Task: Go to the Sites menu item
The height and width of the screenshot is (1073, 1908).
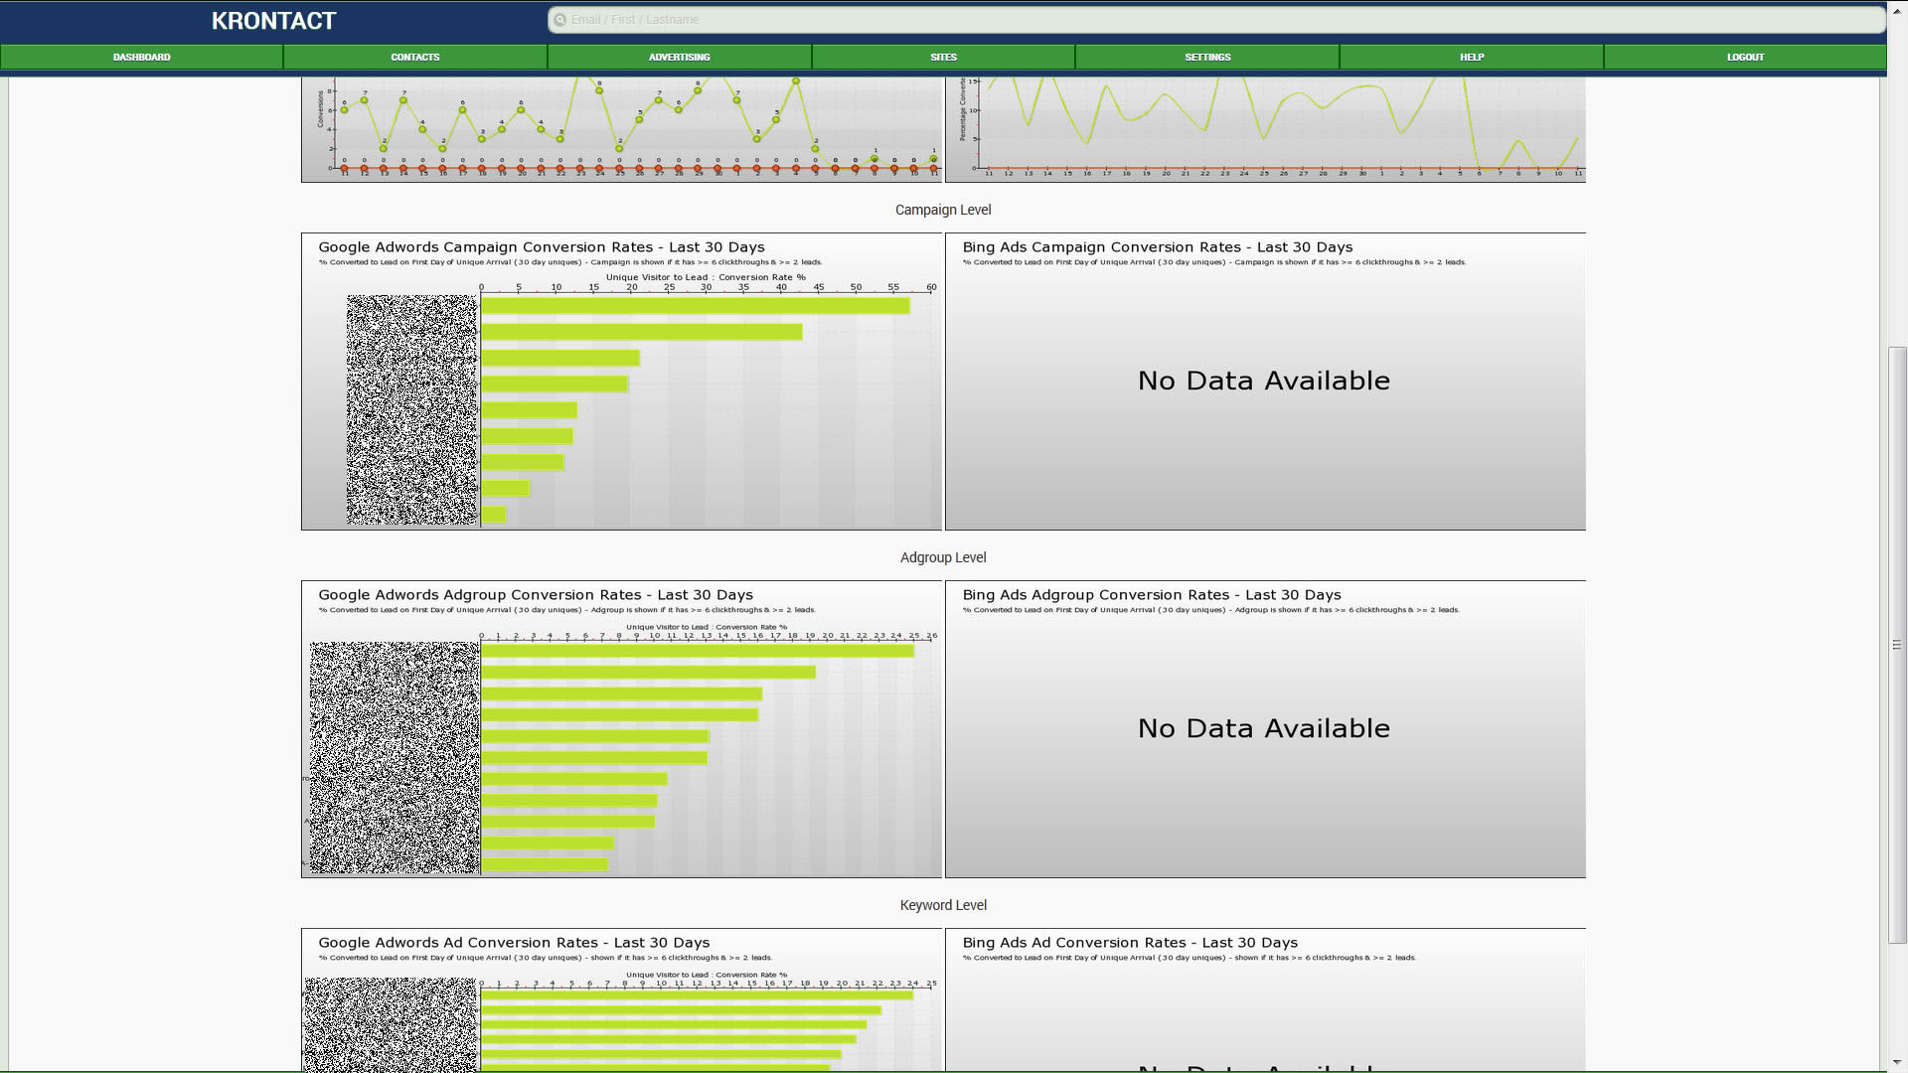Action: click(944, 57)
